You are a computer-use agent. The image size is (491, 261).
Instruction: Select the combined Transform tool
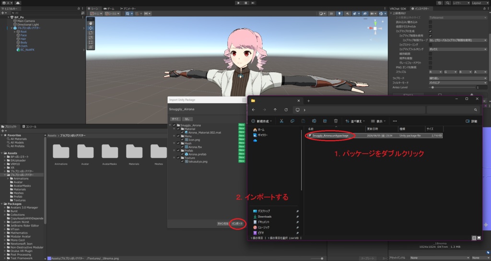tap(91, 47)
